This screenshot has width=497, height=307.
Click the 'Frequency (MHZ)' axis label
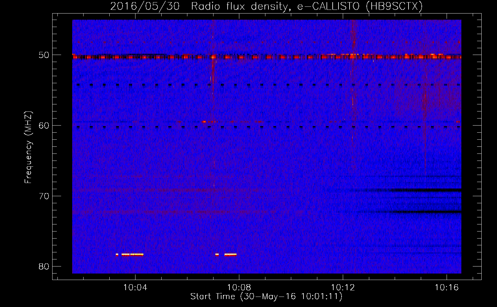tap(28, 147)
